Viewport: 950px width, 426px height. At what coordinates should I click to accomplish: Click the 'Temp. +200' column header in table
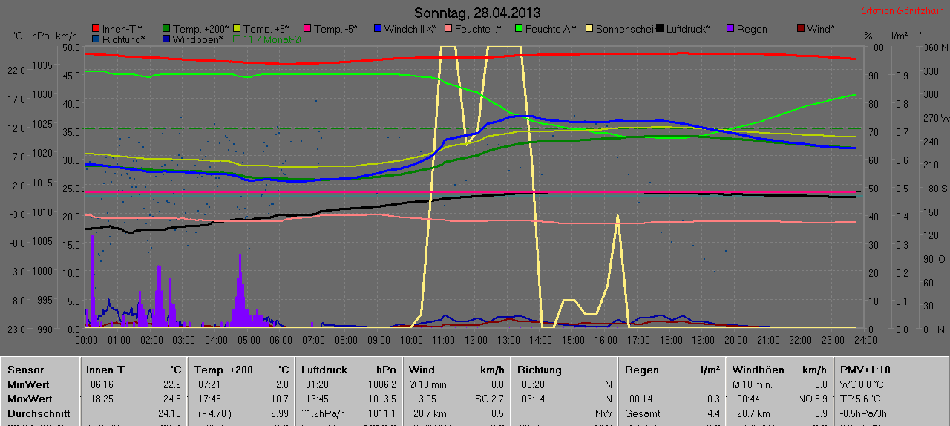coord(223,370)
